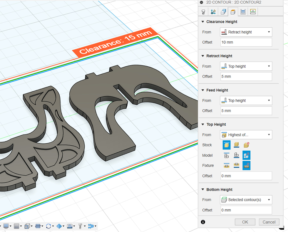
Task: Open Grid and Snaps settings icon
Action: coord(16,226)
